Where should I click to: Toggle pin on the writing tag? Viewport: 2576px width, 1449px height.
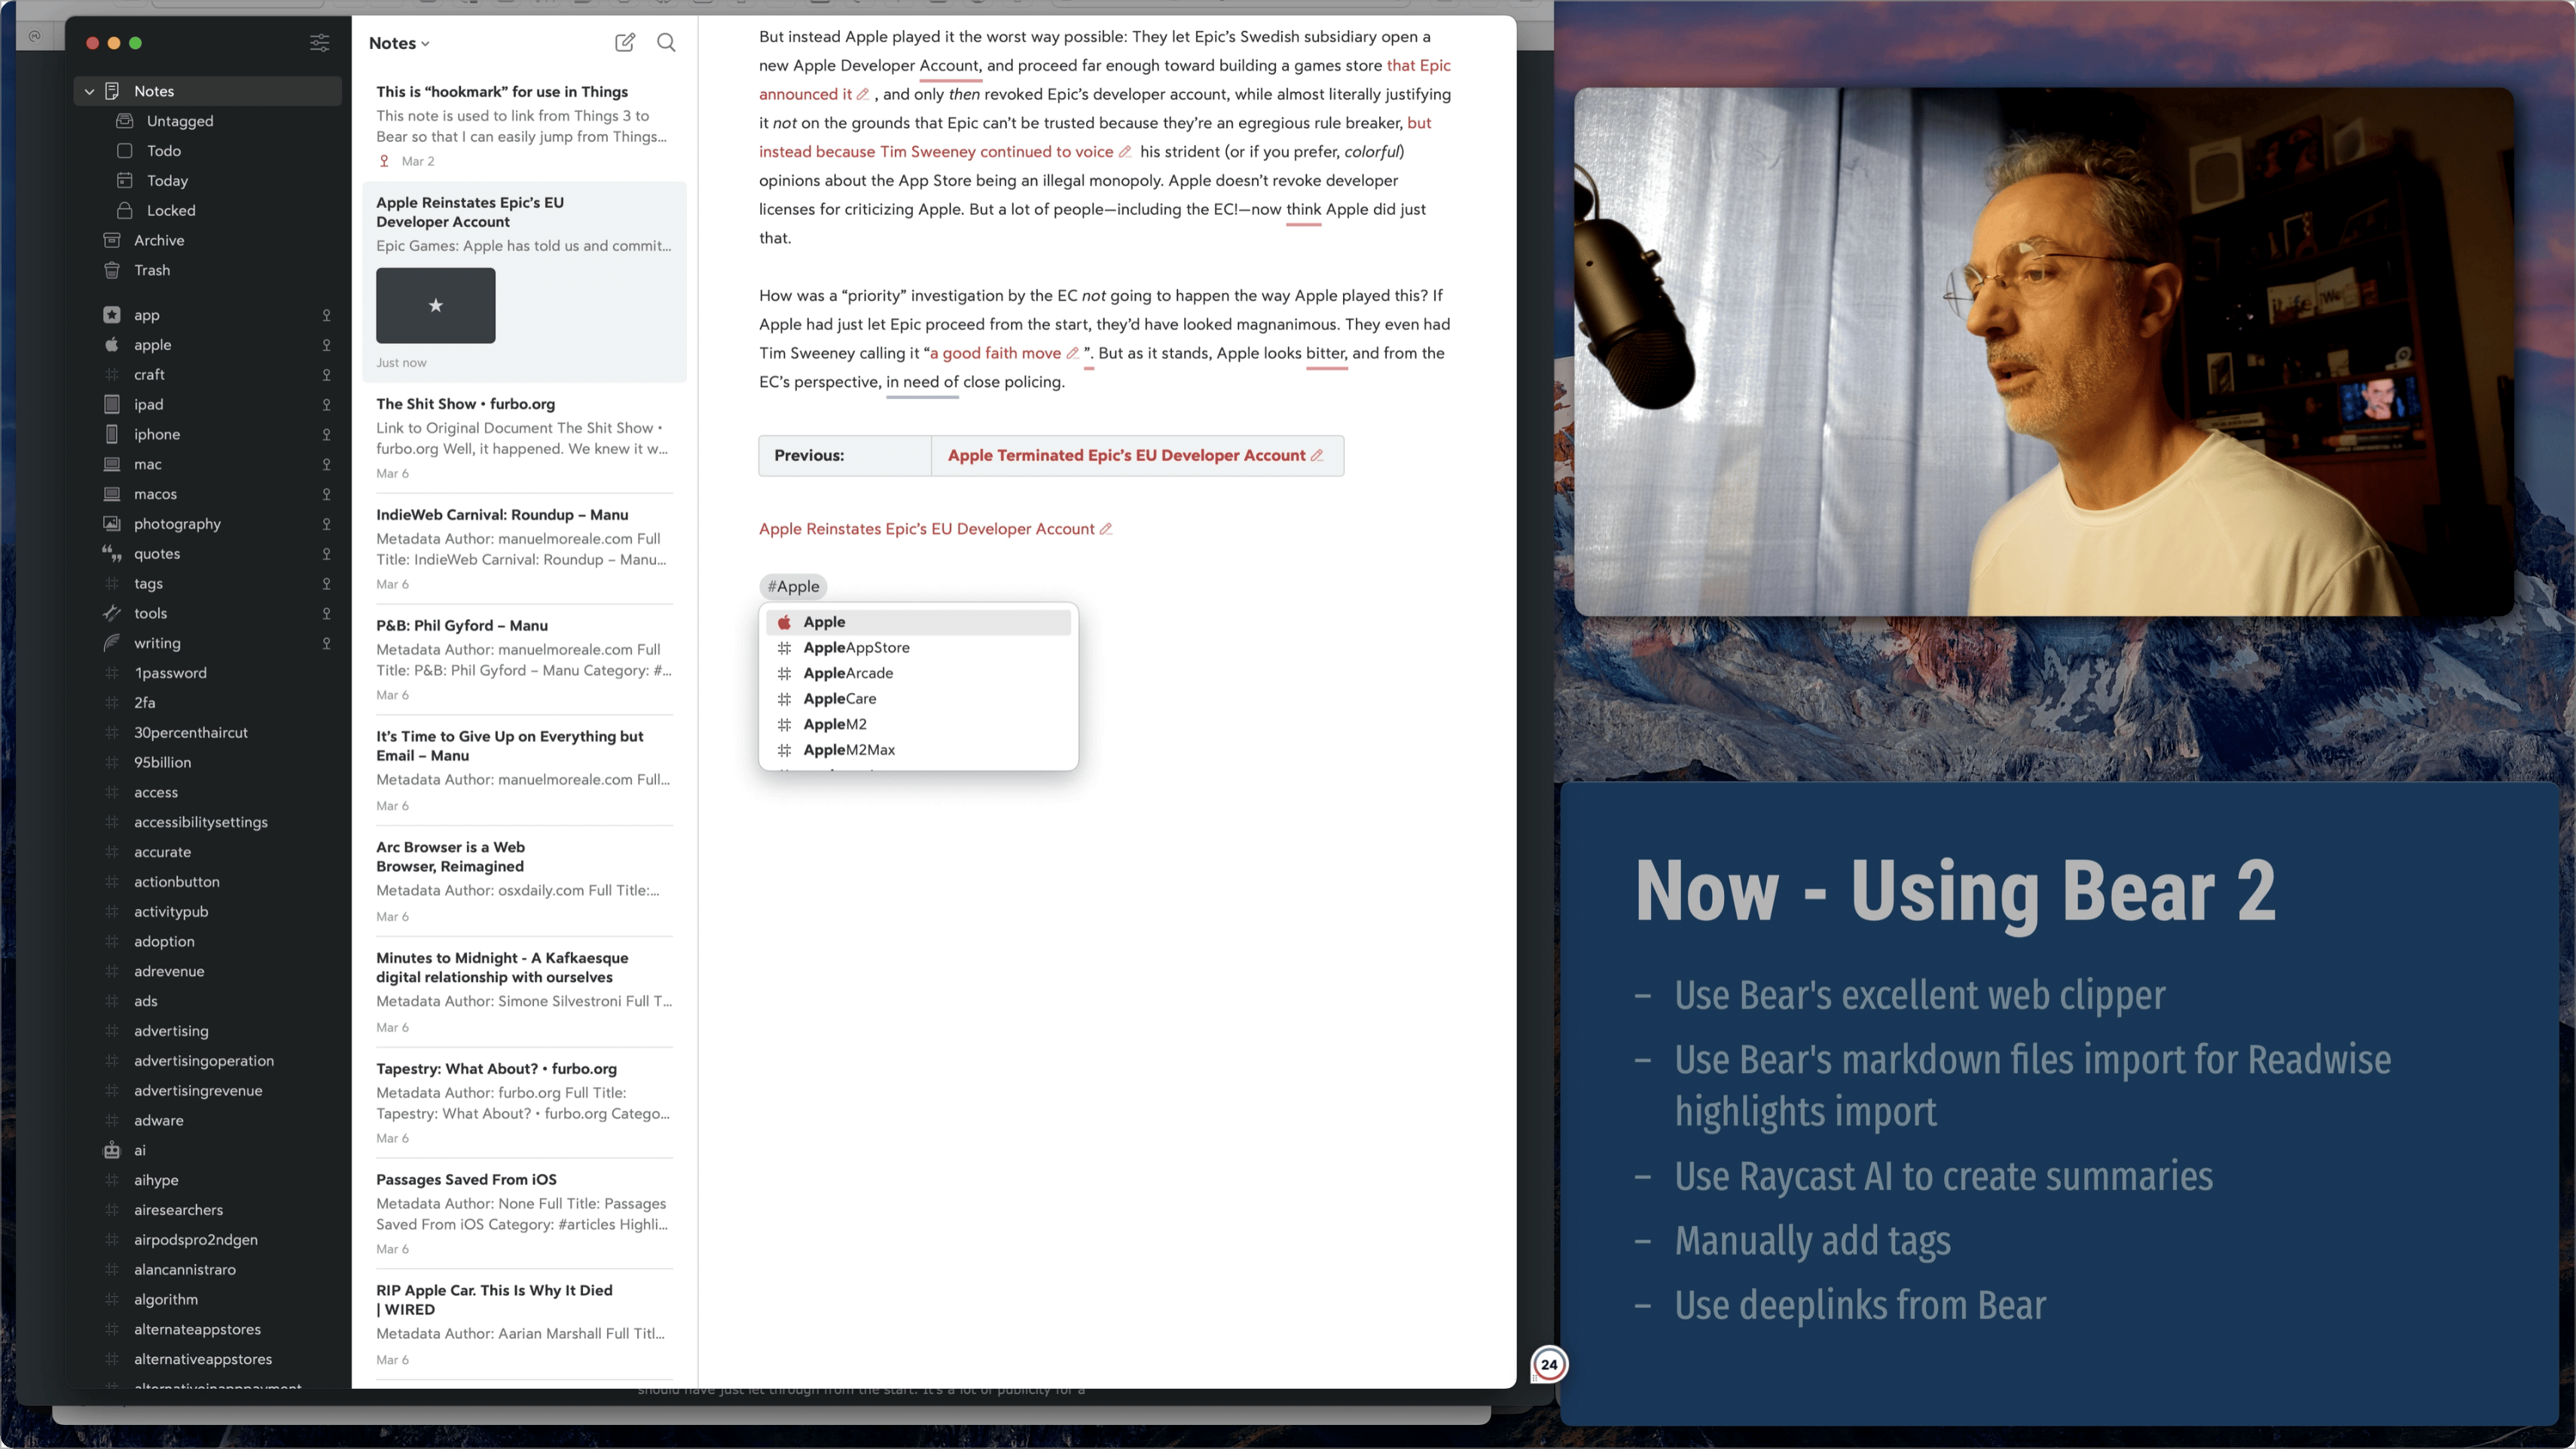click(x=326, y=643)
